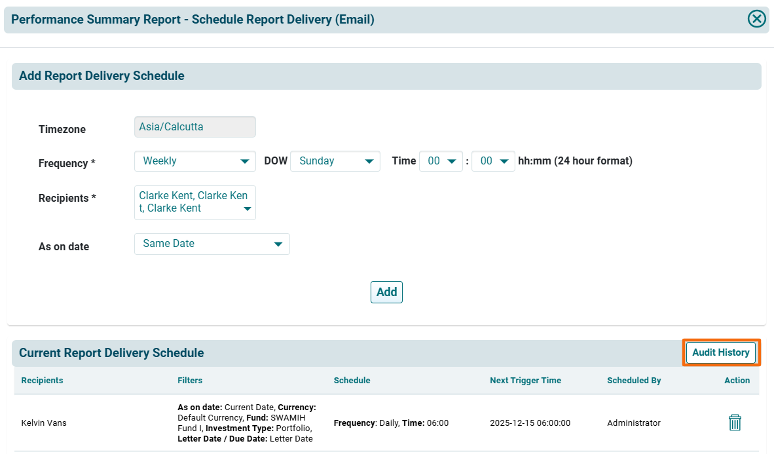Delete Kelvin Vans schedule with trash icon
Screen dimensions: 774x454
tap(735, 423)
